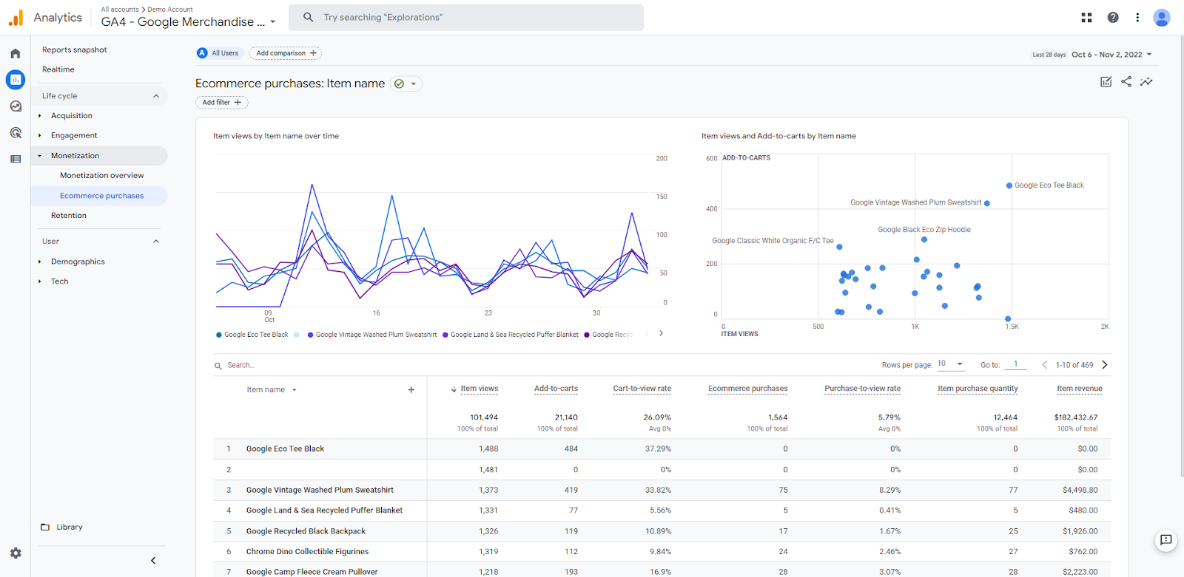Go to next page of table rows

[x=1105, y=365]
